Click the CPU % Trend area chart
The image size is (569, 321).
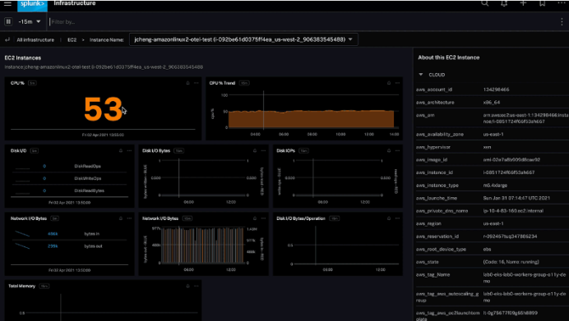(x=311, y=119)
